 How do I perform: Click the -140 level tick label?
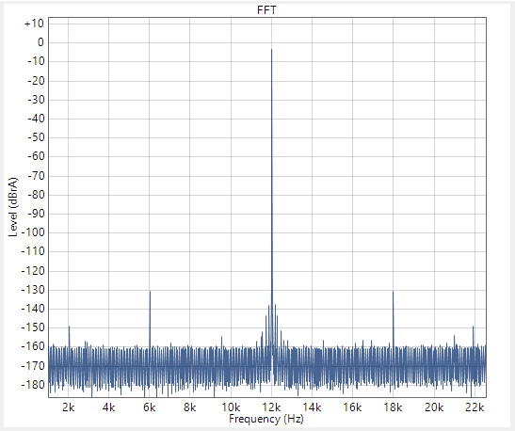pos(33,309)
